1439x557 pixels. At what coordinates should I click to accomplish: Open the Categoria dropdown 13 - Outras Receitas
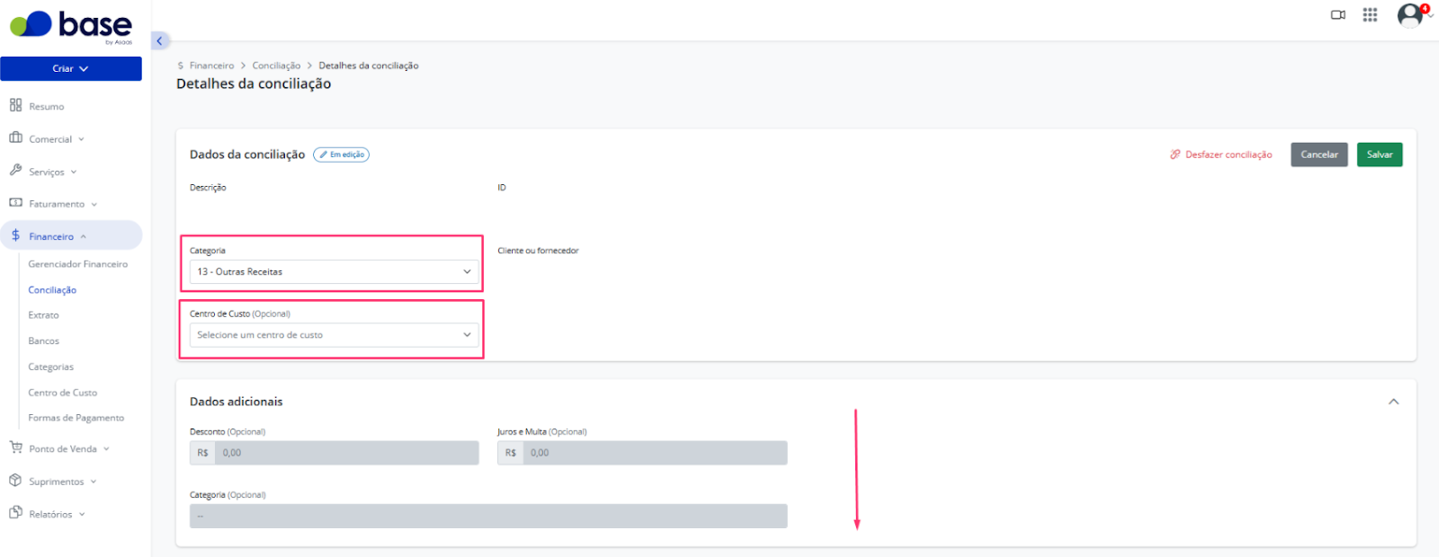(x=334, y=271)
